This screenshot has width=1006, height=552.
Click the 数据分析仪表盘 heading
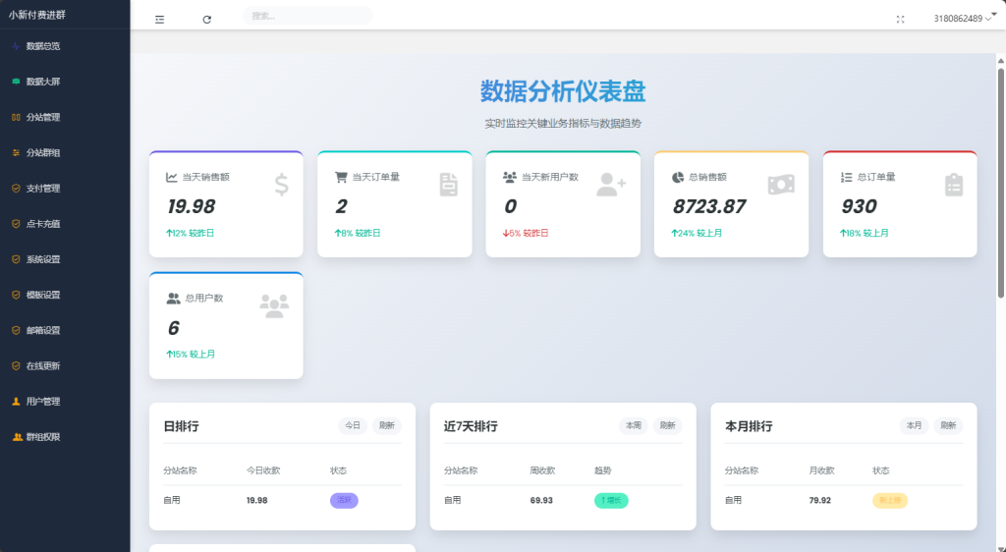[x=563, y=91]
